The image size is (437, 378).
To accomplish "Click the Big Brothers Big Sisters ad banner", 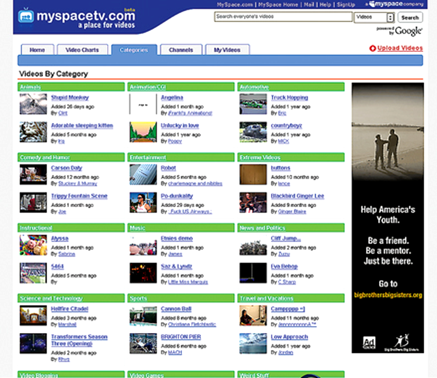I will point(387,218).
